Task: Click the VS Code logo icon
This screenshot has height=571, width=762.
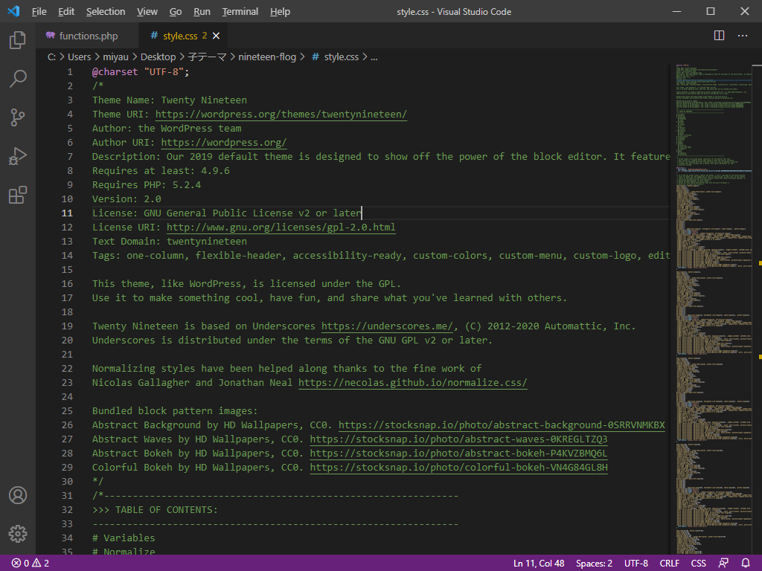Action: click(x=13, y=11)
